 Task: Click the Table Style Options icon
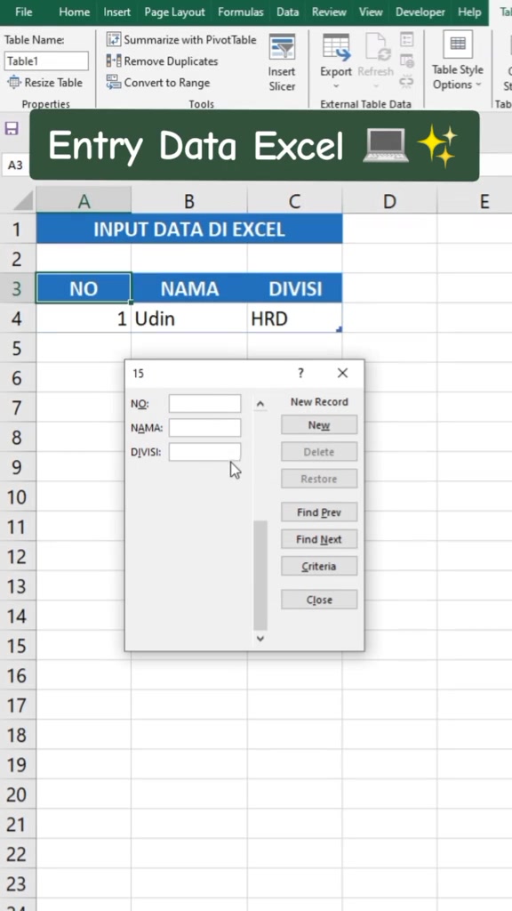point(458,44)
